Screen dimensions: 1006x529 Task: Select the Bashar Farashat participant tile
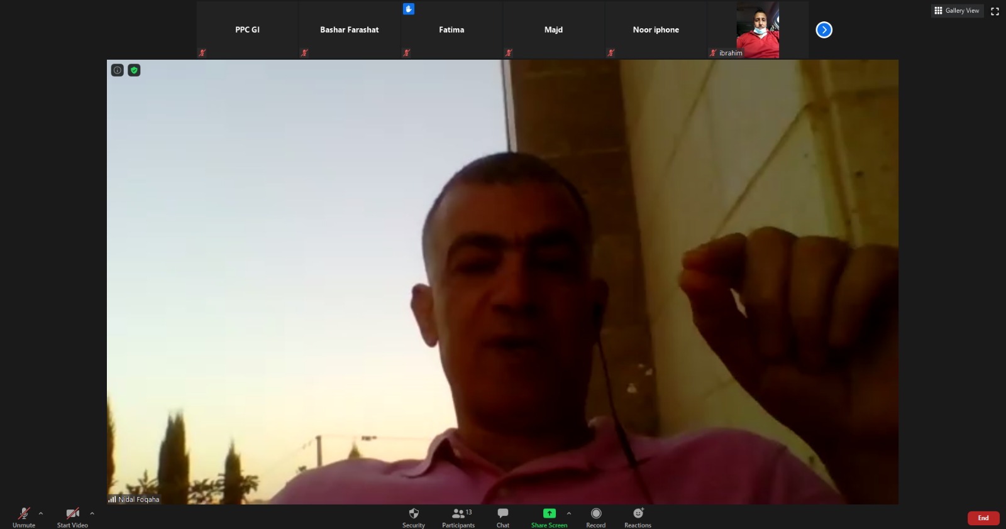pyautogui.click(x=349, y=30)
